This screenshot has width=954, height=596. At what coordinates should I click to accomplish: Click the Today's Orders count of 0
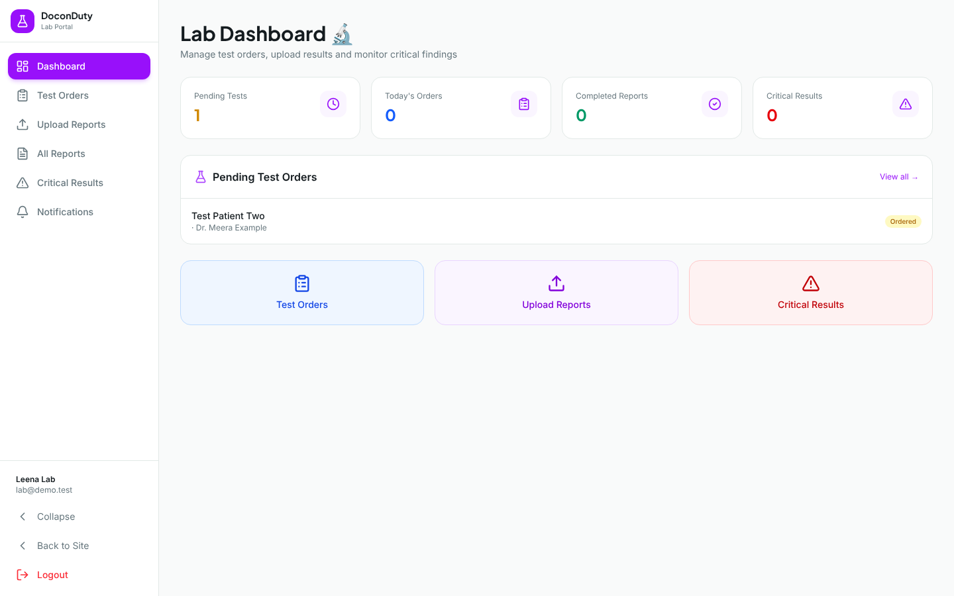pyautogui.click(x=390, y=115)
